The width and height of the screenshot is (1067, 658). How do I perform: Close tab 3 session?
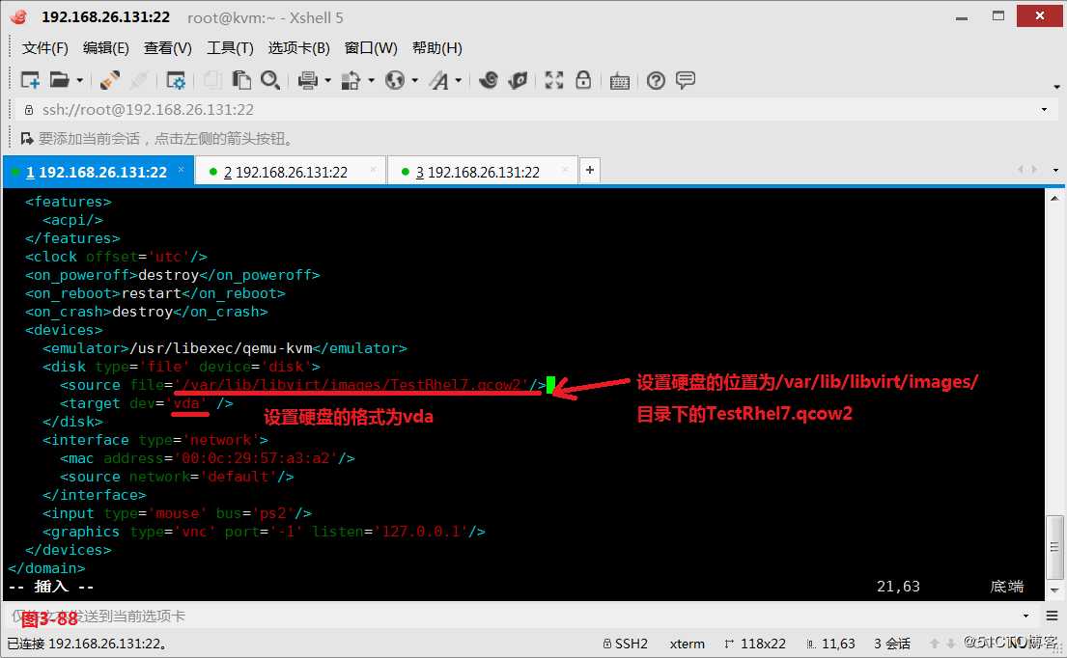click(x=565, y=169)
